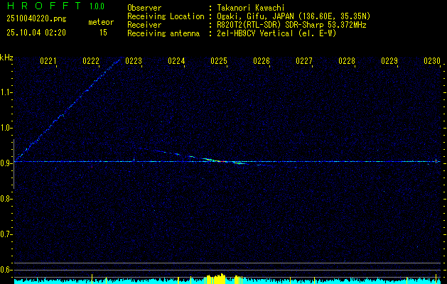Click the 0224 time marker
Screen dimensions: 447x284
point(176,61)
